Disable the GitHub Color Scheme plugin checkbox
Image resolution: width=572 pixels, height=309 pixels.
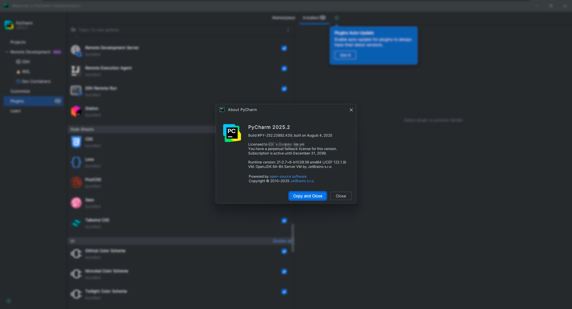point(284,251)
